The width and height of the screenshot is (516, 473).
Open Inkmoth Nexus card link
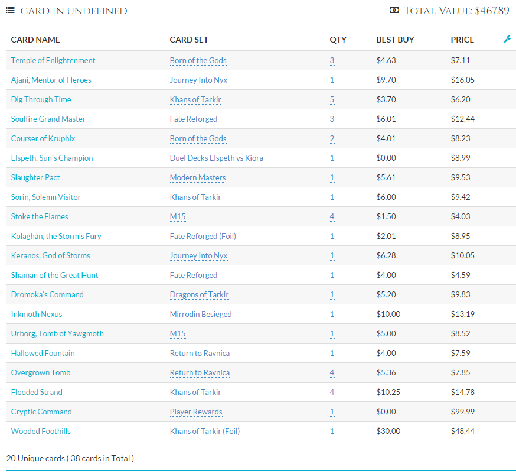point(36,314)
